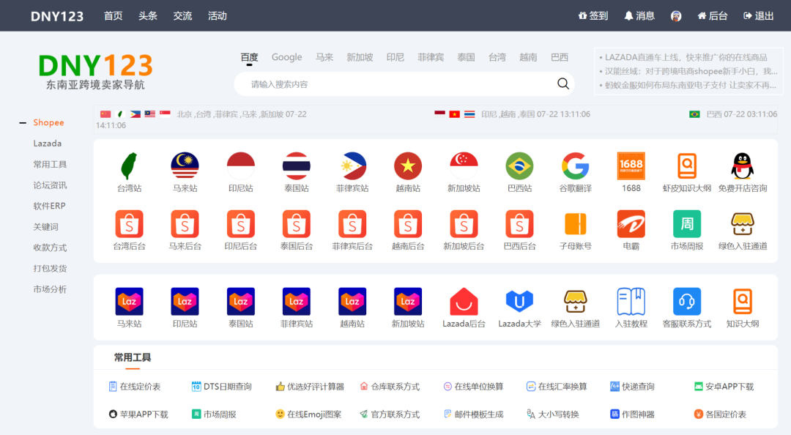Select 收款方式 in the left sidebar

50,248
